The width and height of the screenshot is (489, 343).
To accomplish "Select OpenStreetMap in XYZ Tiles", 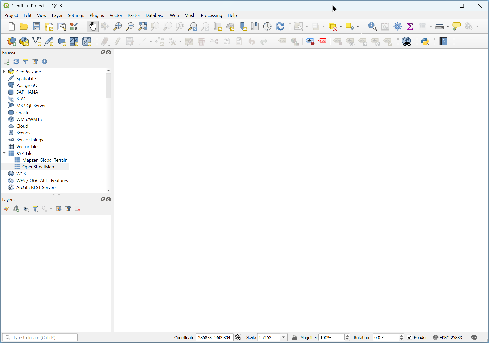I will tap(38, 167).
